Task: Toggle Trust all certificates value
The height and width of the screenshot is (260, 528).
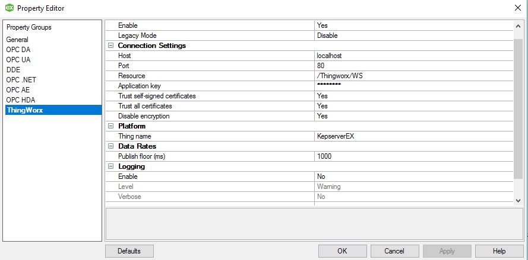Action: pos(414,106)
